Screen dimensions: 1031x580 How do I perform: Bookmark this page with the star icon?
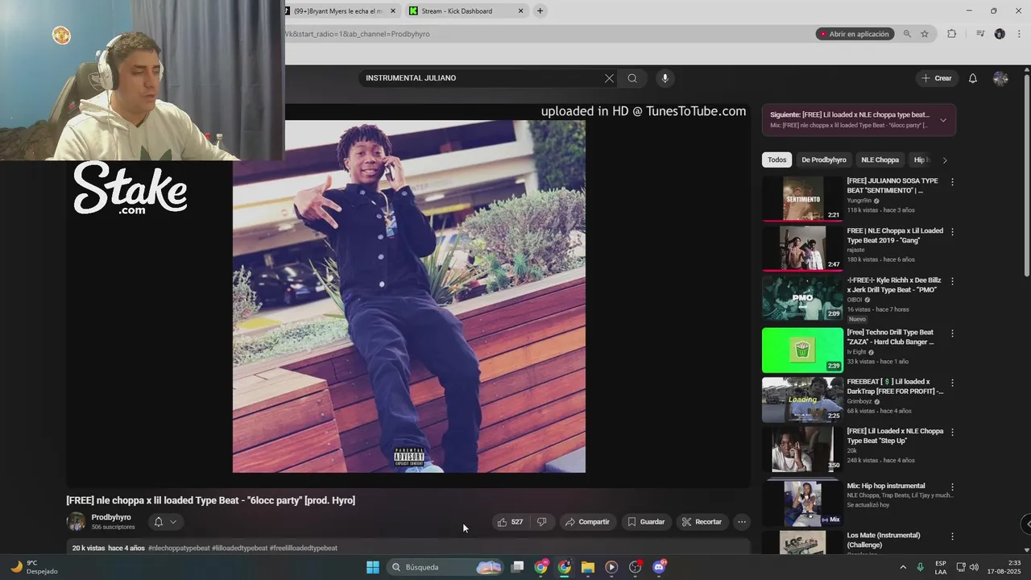click(x=925, y=34)
